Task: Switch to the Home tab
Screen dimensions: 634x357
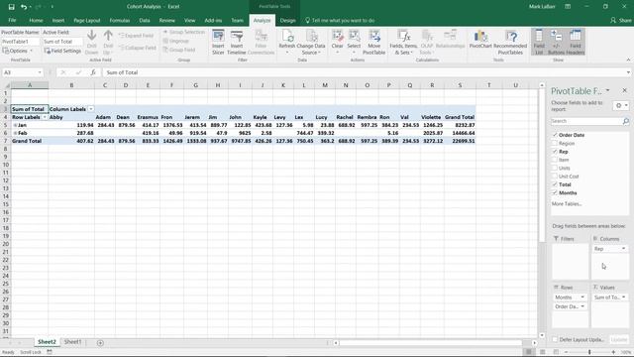Action: pyautogui.click(x=36, y=20)
